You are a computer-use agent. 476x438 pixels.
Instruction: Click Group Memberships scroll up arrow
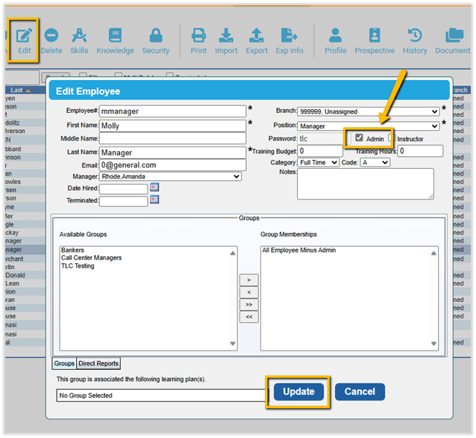coord(433,253)
